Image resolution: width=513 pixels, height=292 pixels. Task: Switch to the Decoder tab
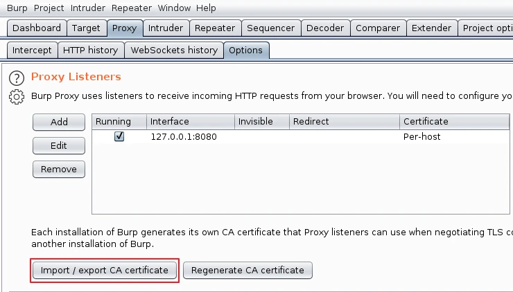[x=325, y=28]
